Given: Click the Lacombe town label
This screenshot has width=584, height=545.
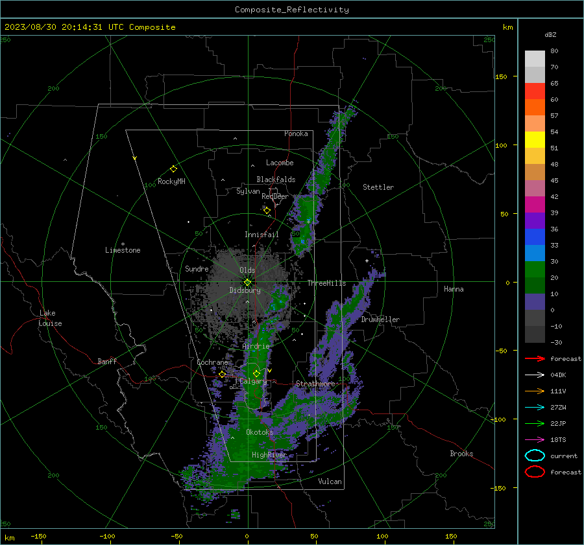Looking at the screenshot, I should click(280, 163).
